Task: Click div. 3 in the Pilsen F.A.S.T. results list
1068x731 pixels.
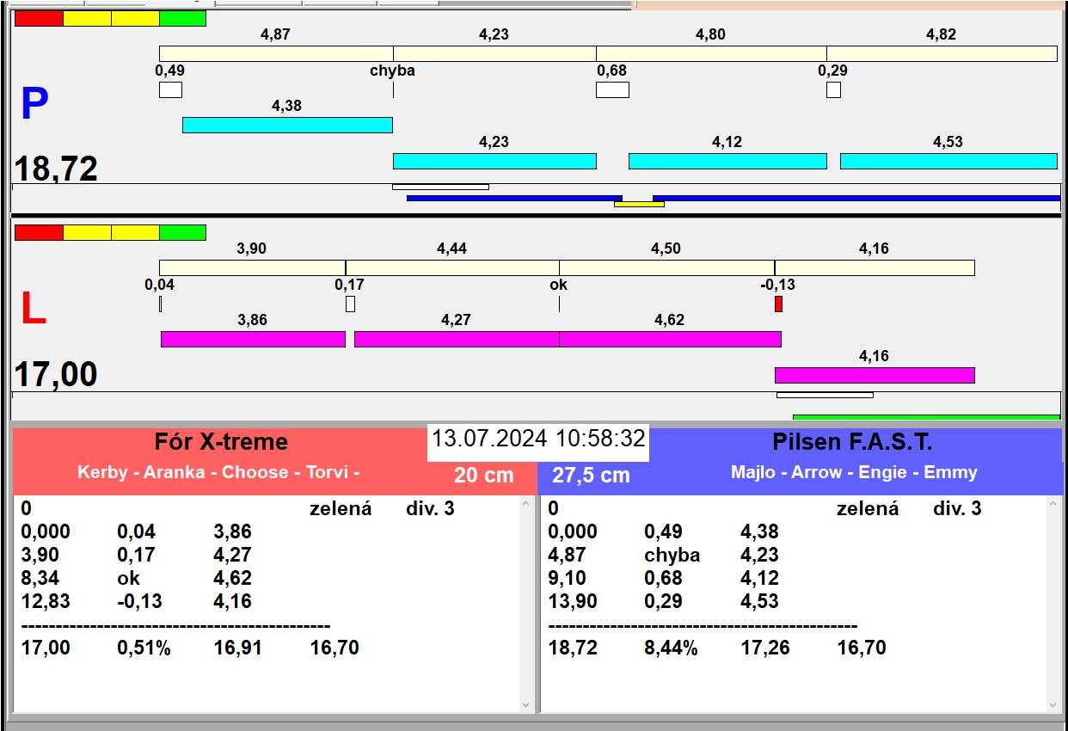Action: coord(957,508)
